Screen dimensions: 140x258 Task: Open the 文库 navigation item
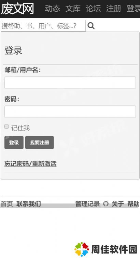click(73, 9)
